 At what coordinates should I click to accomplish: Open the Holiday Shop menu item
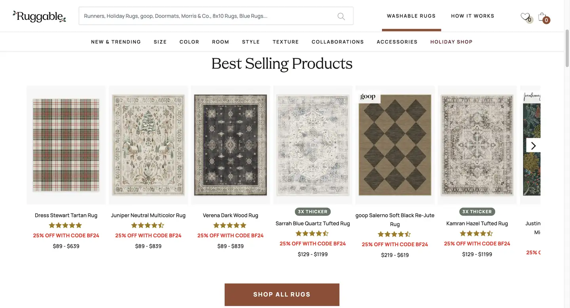(451, 42)
